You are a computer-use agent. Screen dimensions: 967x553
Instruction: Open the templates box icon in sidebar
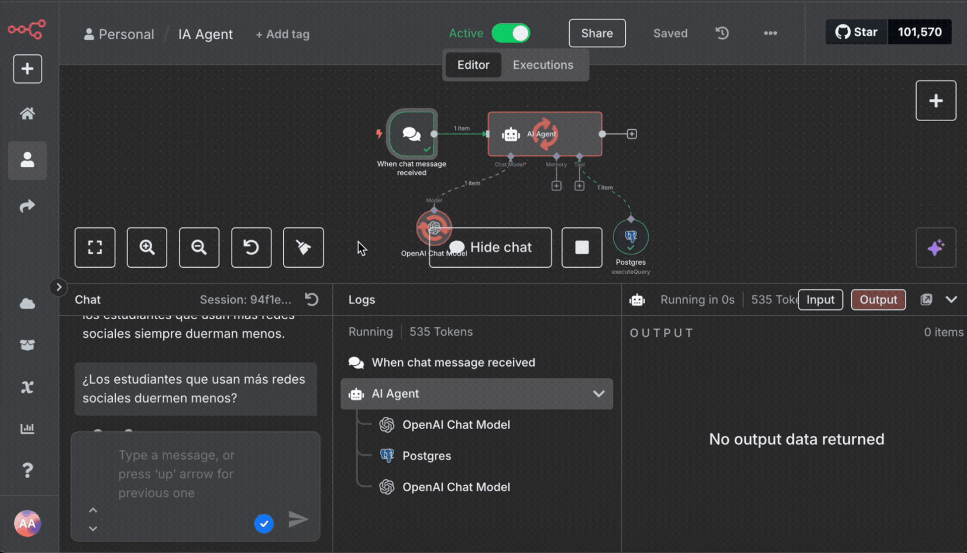(27, 345)
